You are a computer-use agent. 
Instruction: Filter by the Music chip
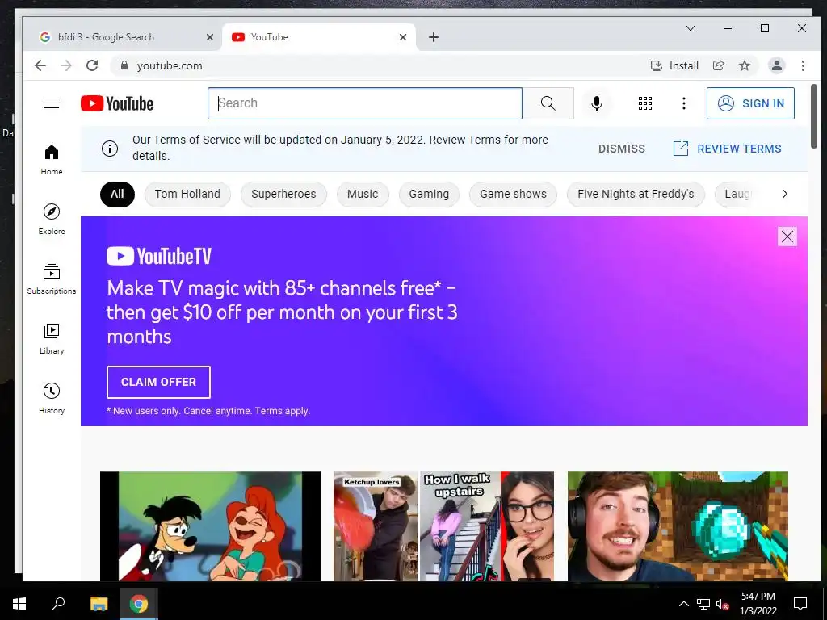tap(363, 194)
